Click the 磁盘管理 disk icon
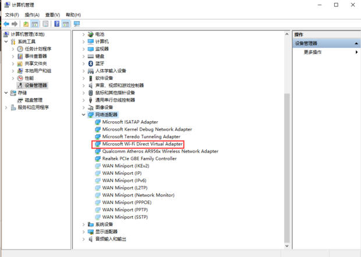 [20, 100]
